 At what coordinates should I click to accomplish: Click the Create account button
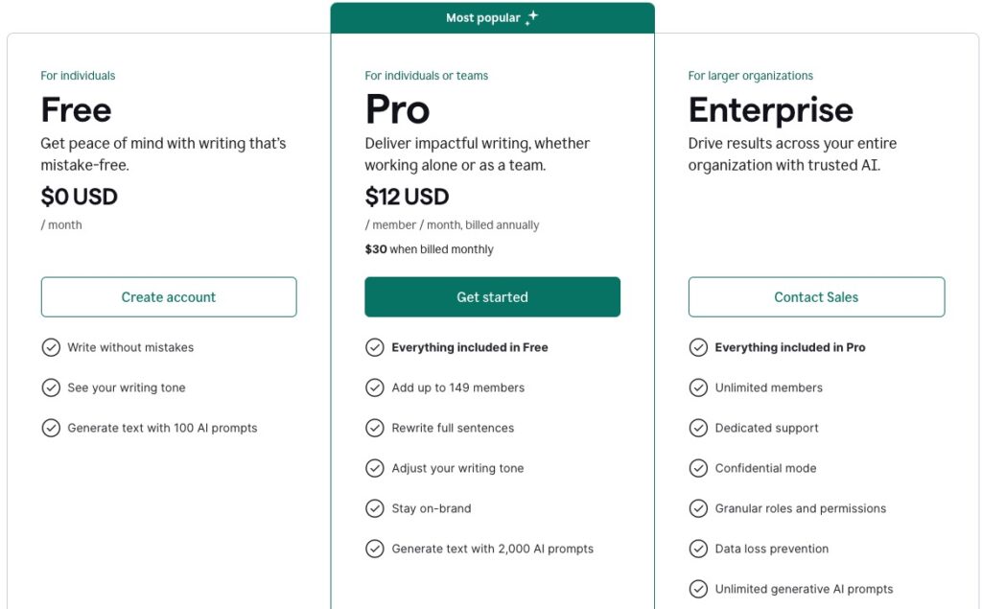[x=169, y=297]
